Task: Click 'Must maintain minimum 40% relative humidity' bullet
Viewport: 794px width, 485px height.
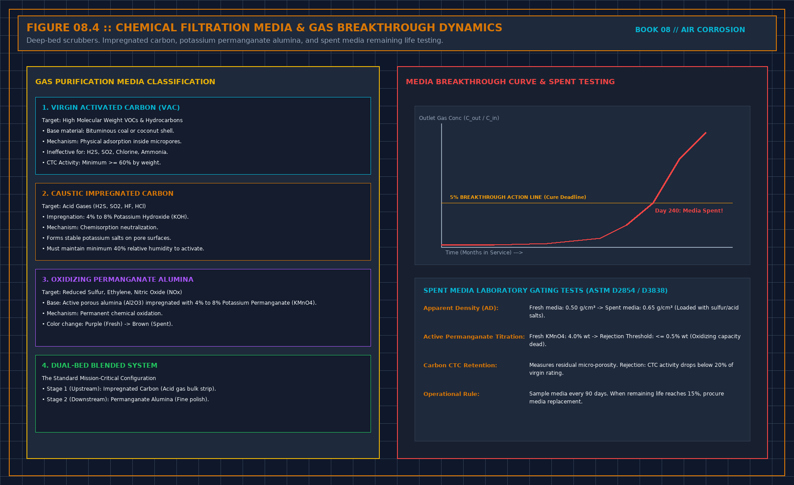Action: click(123, 249)
